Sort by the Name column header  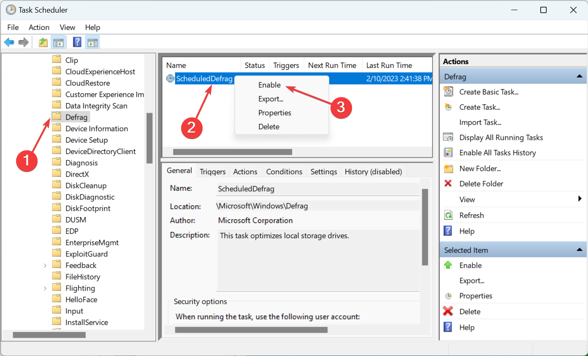(x=202, y=65)
